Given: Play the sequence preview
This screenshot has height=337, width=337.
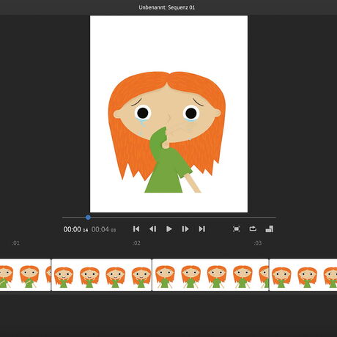Looking at the screenshot, I should coord(169,229).
